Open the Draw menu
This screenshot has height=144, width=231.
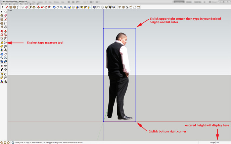(x=21, y=4)
